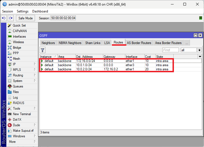Open the CAPsMAN menu item
This screenshot has width=204, height=147.
[x=20, y=31]
